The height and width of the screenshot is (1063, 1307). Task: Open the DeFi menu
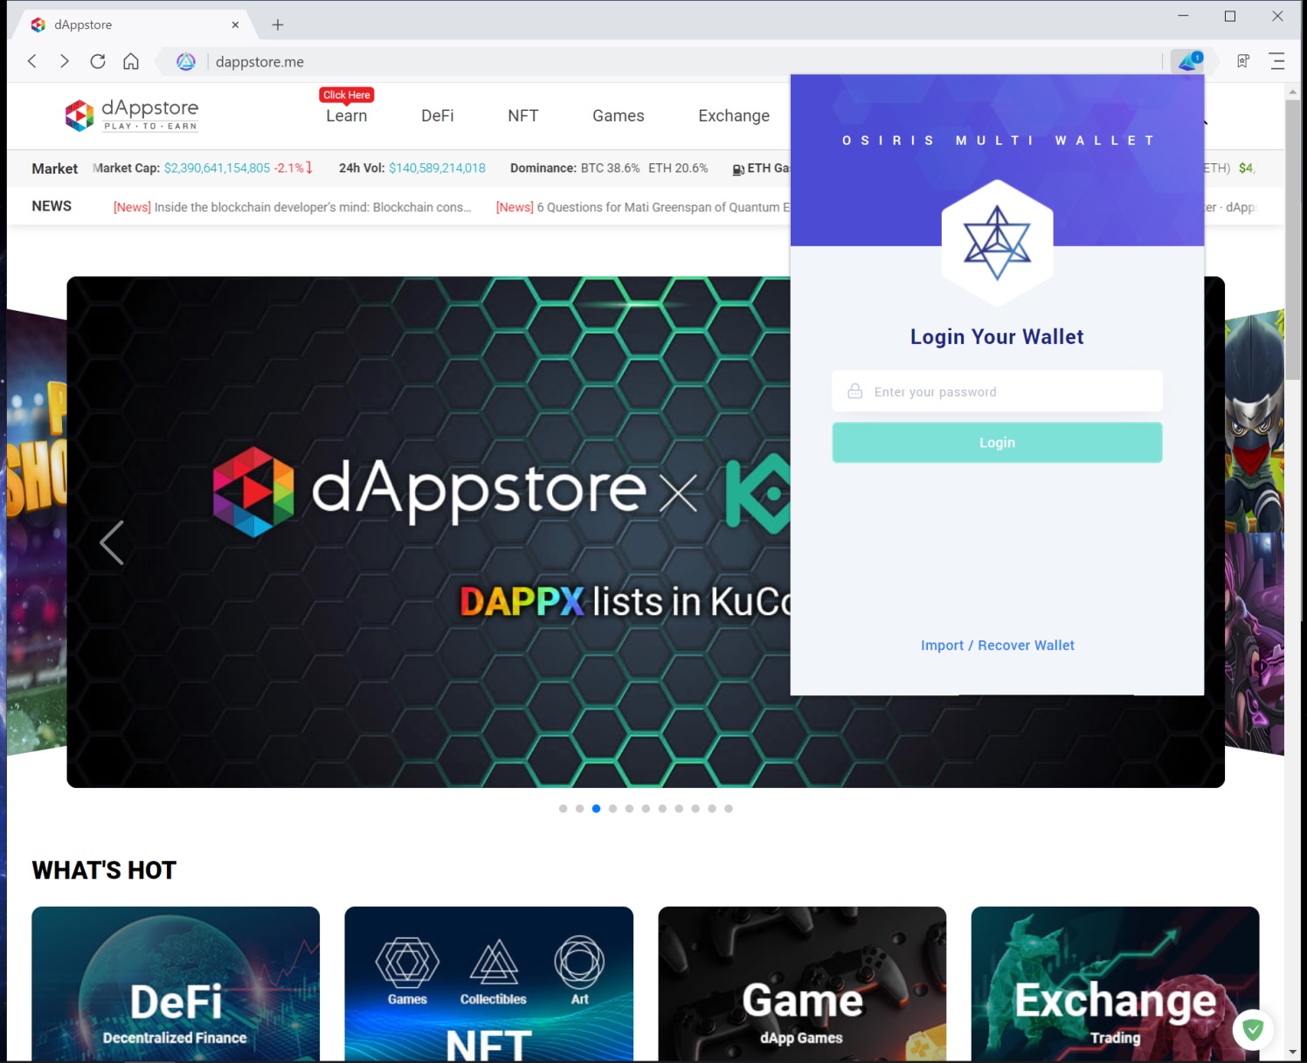438,116
